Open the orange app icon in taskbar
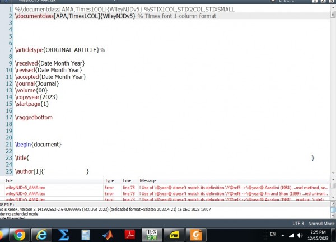Viewport: 336px width, 242px height. coord(195,234)
